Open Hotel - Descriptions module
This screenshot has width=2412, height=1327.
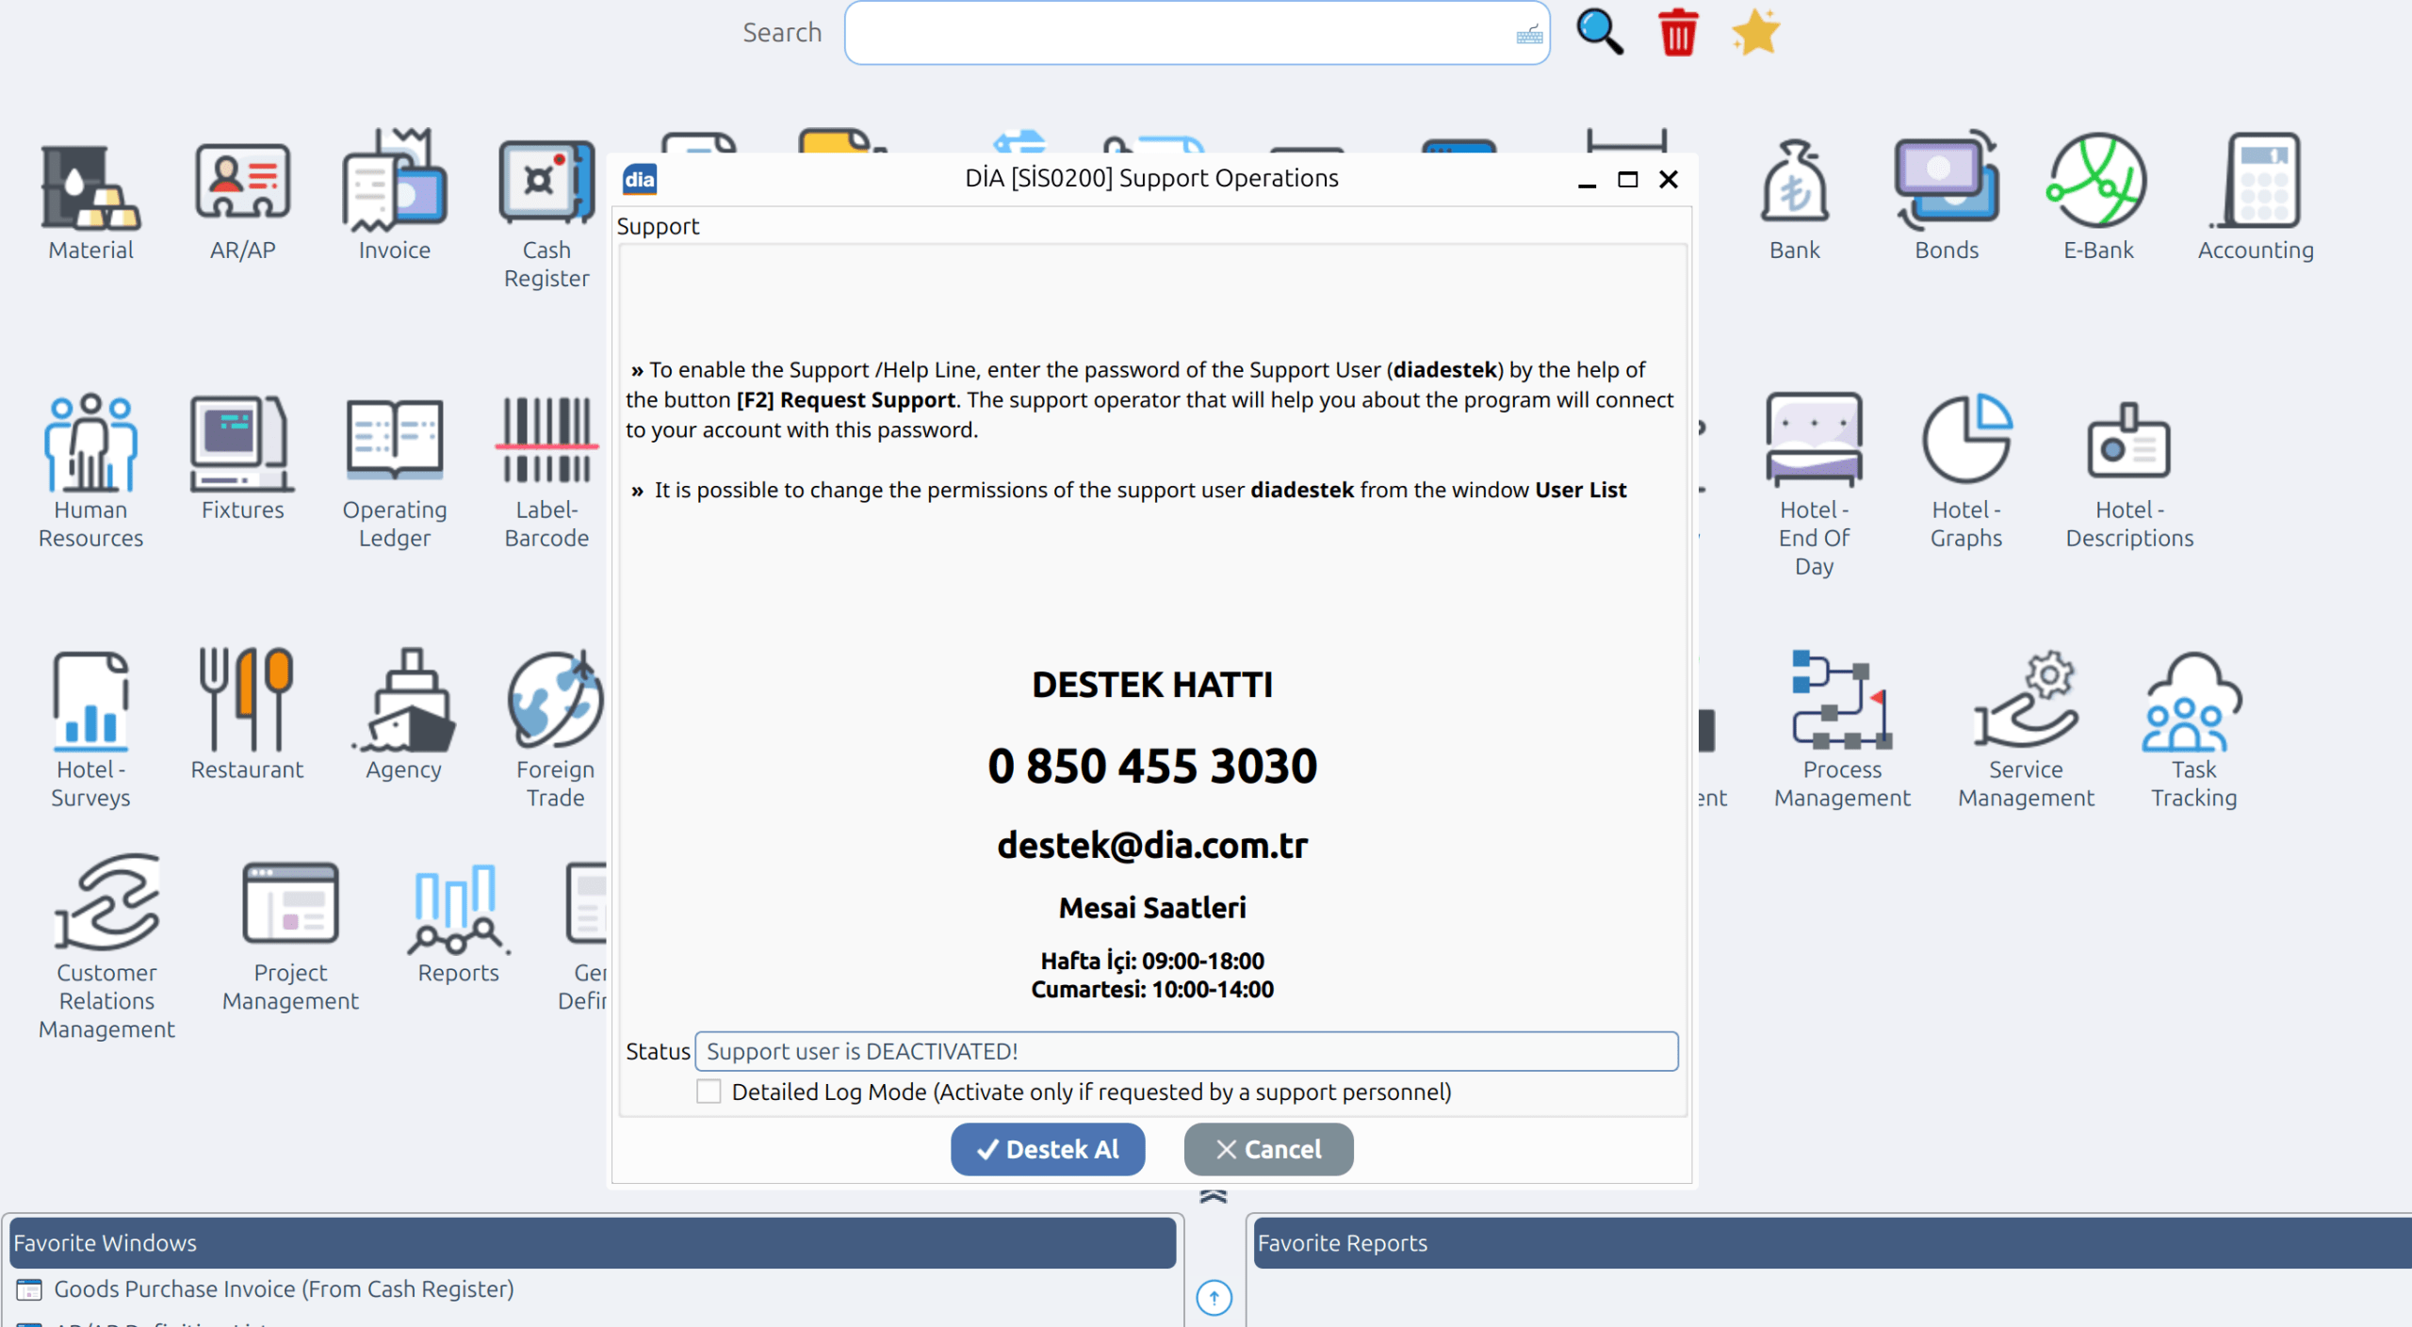pyautogui.click(x=2129, y=475)
